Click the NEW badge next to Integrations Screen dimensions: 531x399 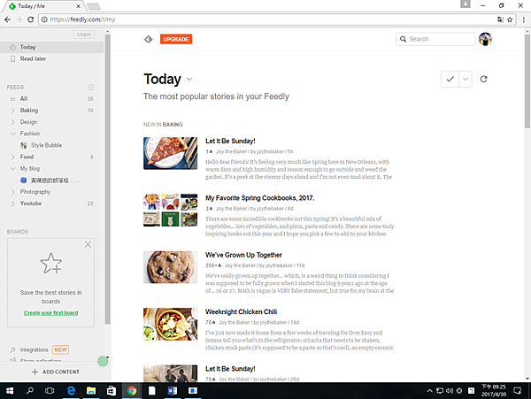point(60,349)
